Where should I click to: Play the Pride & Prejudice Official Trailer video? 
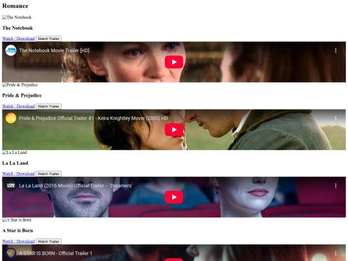[174, 130]
